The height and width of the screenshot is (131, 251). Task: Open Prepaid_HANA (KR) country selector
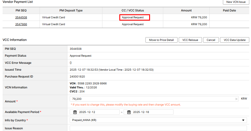[x=158, y=120]
